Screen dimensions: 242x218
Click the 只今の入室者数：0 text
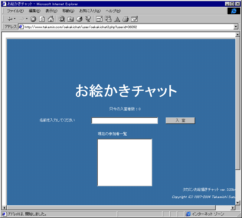pos(125,109)
